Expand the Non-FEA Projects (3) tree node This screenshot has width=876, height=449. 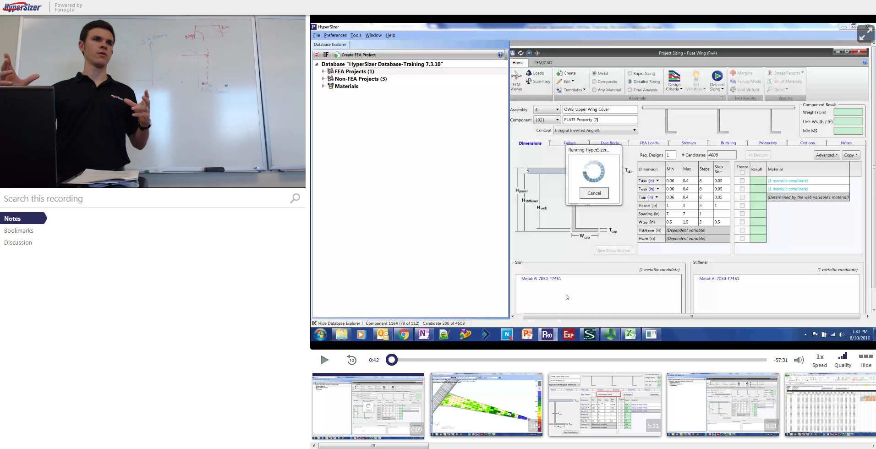pyautogui.click(x=323, y=79)
